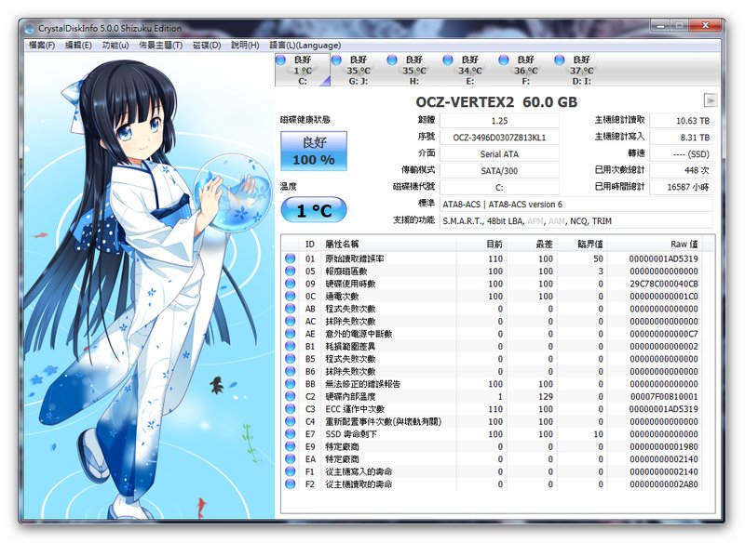Click status orb for attribute 09 硬碟使用時數
745x543 pixels.
[x=290, y=284]
